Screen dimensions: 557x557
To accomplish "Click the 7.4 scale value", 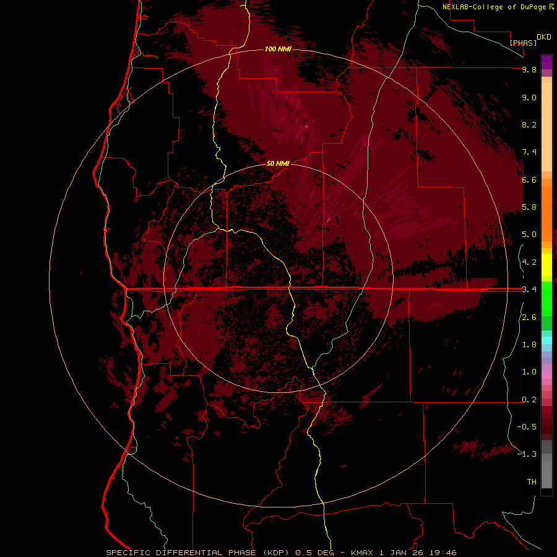I will (529, 152).
